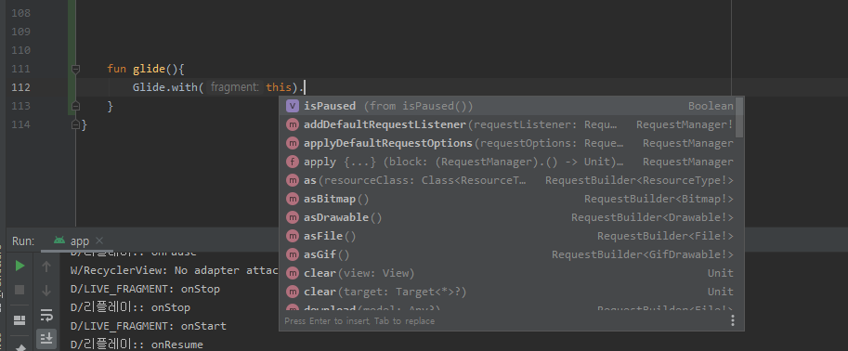Click the 'D/리플레이:: onStop' log line
Viewport: 848px width, 351px height.
(x=130, y=307)
